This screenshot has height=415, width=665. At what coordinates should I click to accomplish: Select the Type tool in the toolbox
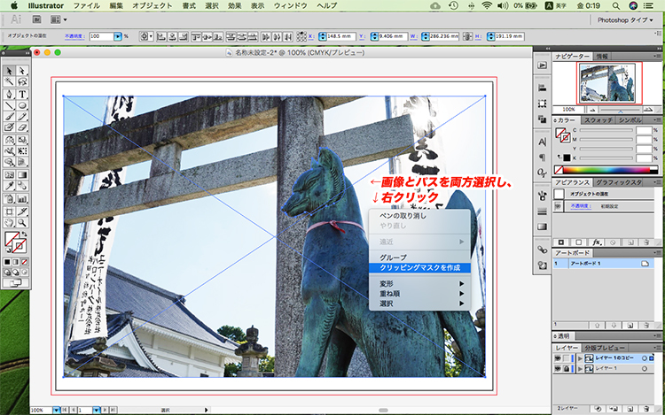pos(21,94)
